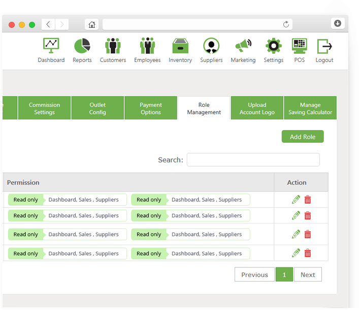Open the Marketing megaphone icon
The width and height of the screenshot is (359, 310).
(x=243, y=46)
